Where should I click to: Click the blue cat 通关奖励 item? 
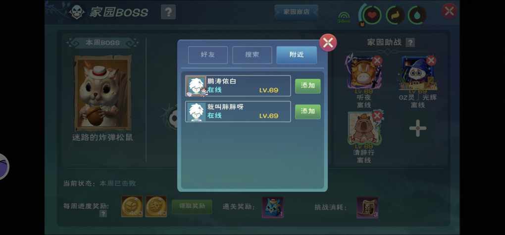(273, 208)
